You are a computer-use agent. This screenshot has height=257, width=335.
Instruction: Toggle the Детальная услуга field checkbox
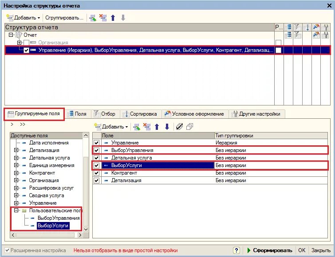coord(97,158)
